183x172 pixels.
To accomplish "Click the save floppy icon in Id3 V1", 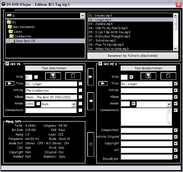I will [x=53, y=76].
